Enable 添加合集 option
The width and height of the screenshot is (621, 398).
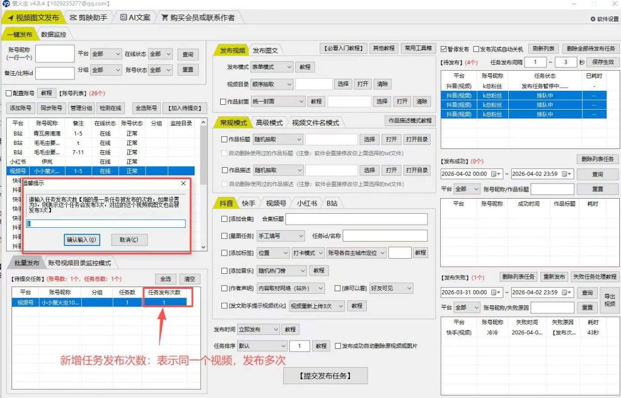[x=224, y=219]
